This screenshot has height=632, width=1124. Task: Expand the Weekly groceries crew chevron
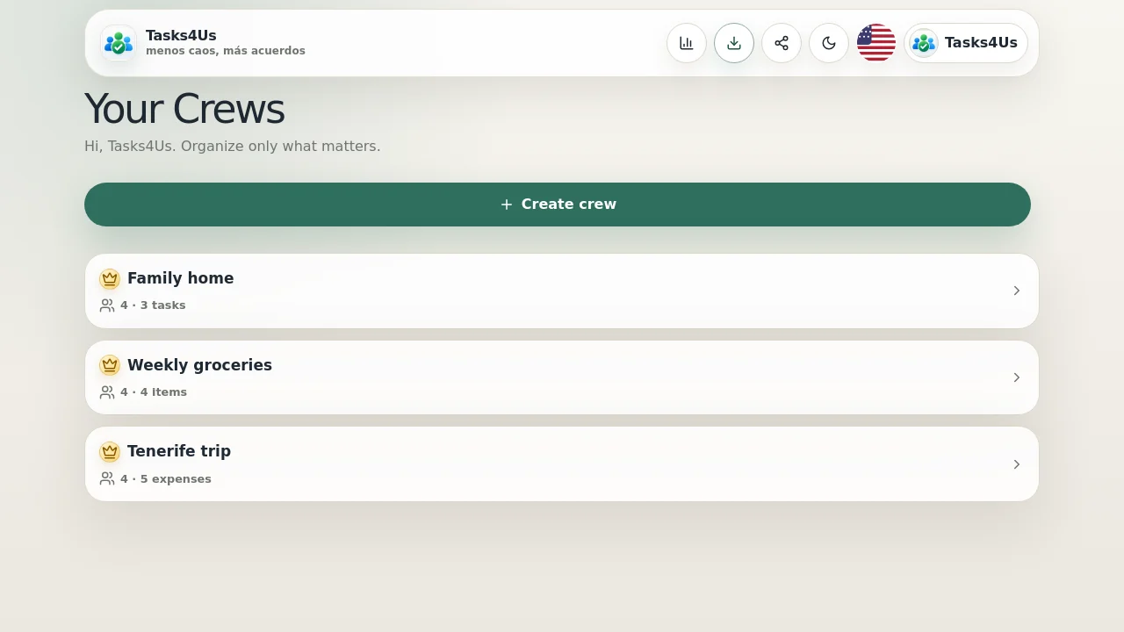pos(1017,377)
